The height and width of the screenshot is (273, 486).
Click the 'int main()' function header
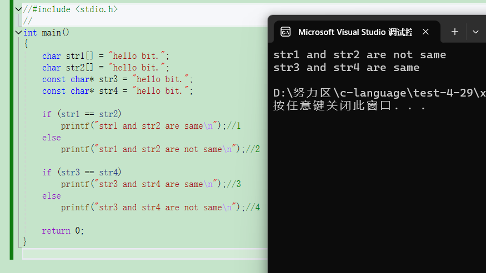point(47,33)
